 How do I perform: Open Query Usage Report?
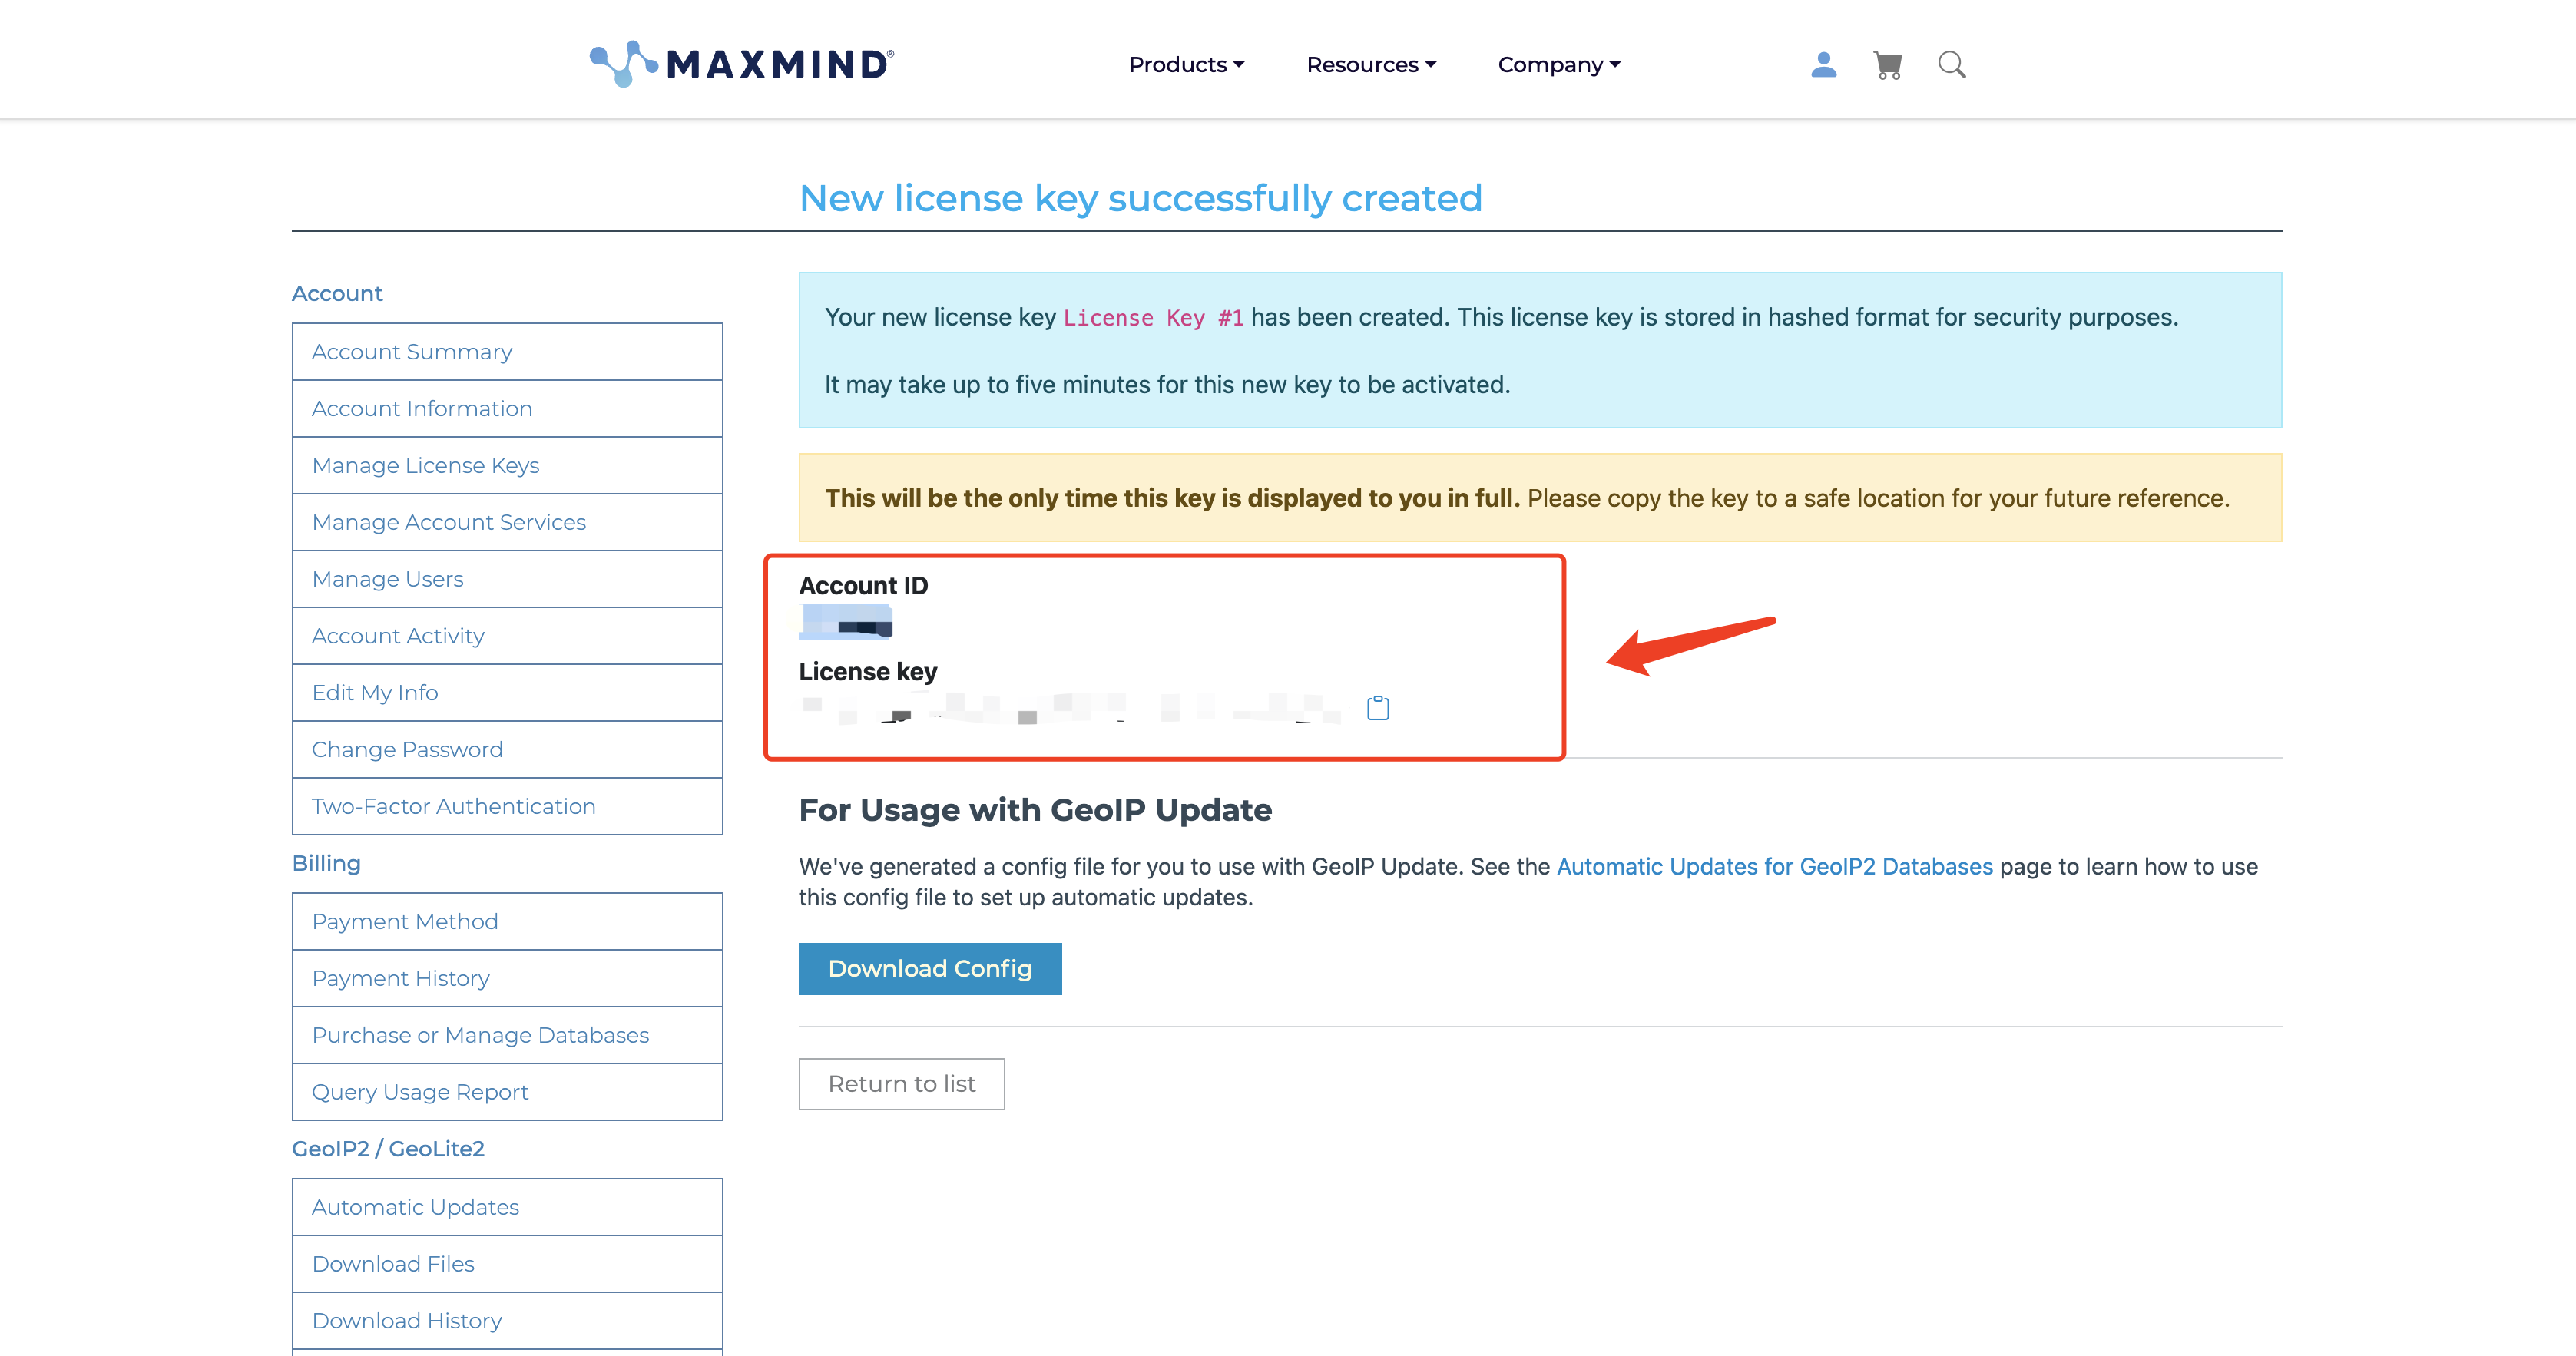point(507,1092)
